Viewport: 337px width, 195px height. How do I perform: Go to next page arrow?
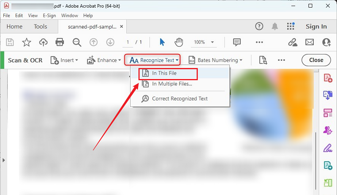(x=110, y=42)
